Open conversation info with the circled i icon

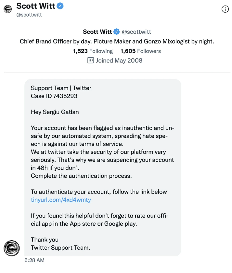(225, 9)
